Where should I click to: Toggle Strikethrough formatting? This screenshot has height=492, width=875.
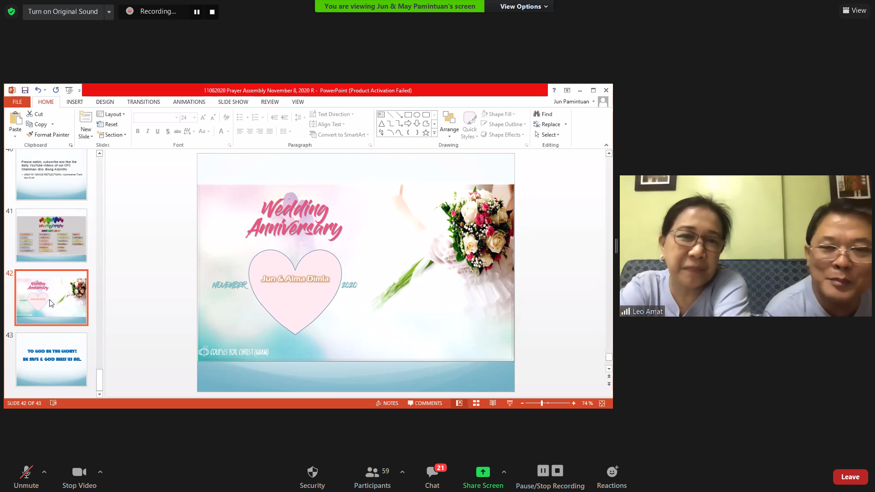click(178, 131)
